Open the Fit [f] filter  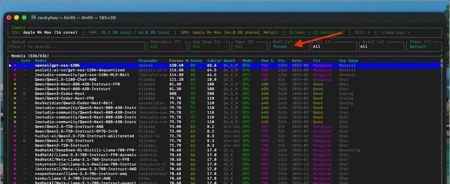(x=334, y=46)
